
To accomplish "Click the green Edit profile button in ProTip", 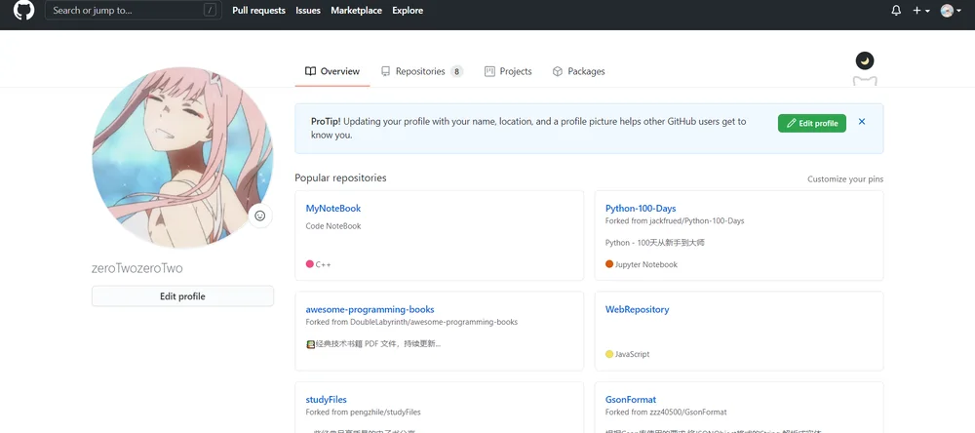I will tap(811, 123).
